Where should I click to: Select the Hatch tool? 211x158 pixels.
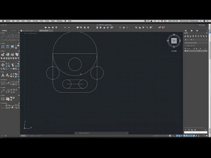click(3, 47)
